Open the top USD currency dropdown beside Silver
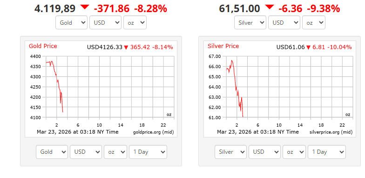This screenshot has width=365, height=178. tap(284, 22)
